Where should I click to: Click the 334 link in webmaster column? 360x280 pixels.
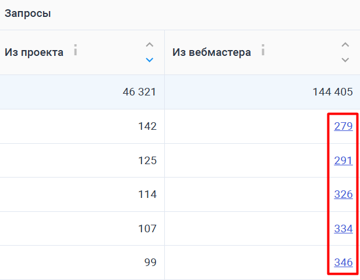[x=343, y=229]
